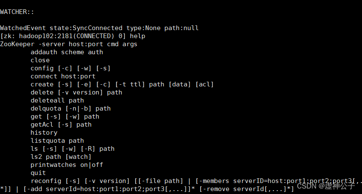Click the CSDN watermark text
Viewport: 362px width, 194px height.
(x=326, y=186)
